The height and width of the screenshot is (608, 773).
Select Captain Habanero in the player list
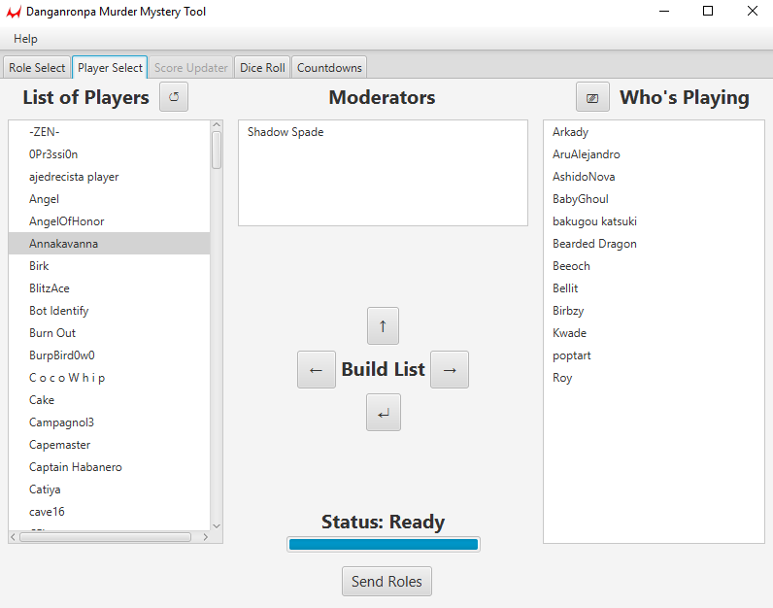[109, 467]
